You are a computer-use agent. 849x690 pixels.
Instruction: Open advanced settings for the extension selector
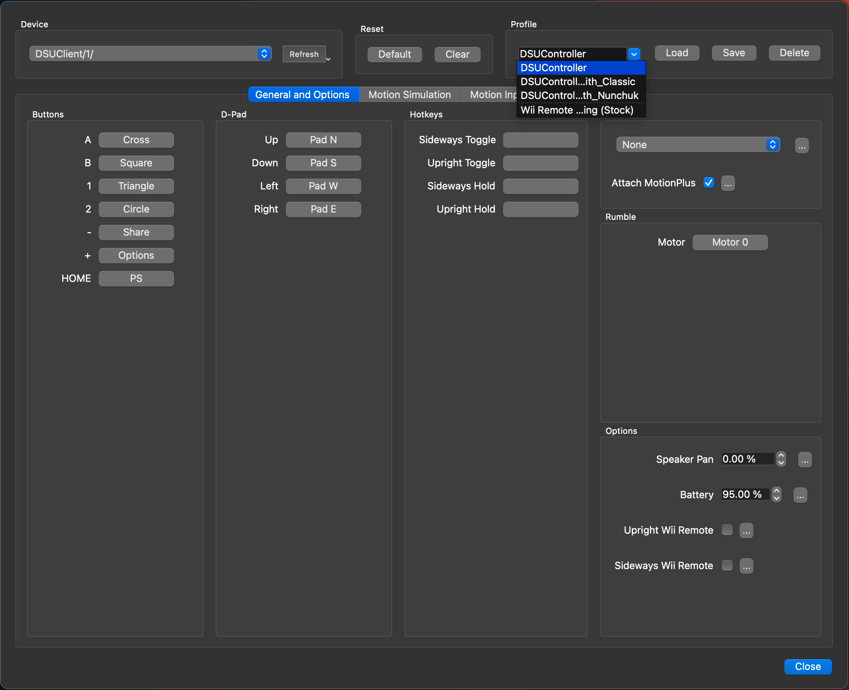802,145
